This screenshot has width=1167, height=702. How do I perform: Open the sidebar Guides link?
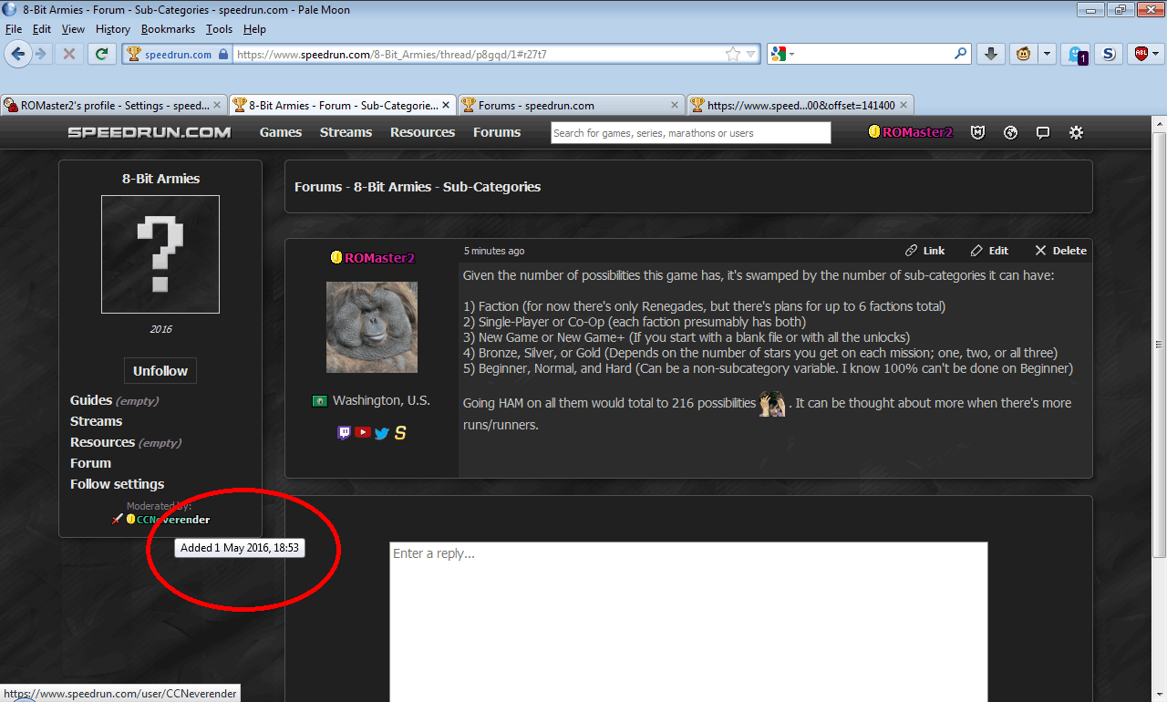pos(91,400)
